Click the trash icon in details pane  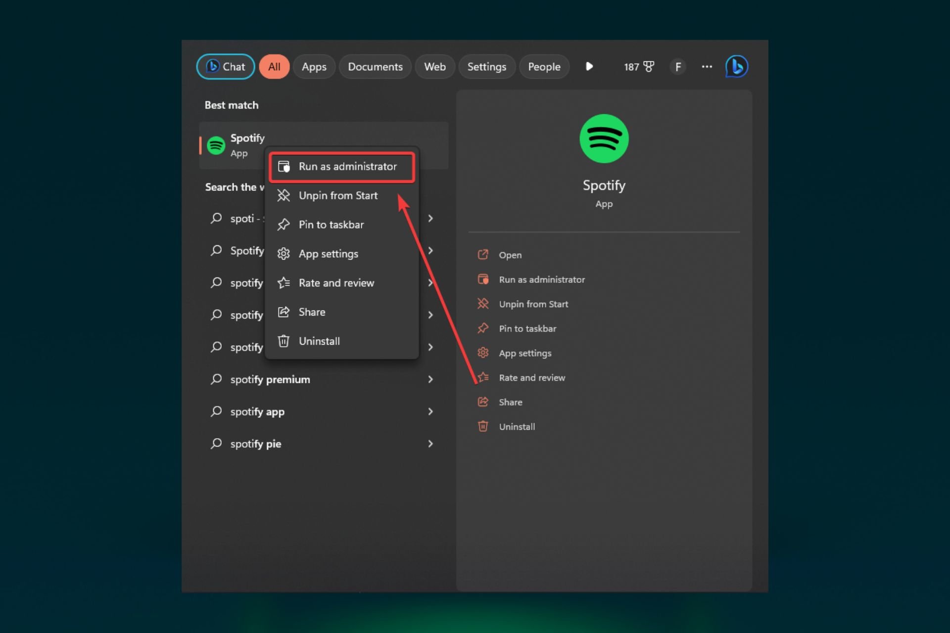[x=483, y=426]
